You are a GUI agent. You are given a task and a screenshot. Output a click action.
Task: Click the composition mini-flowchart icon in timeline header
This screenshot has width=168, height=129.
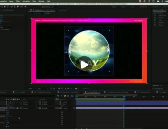(x=58, y=96)
